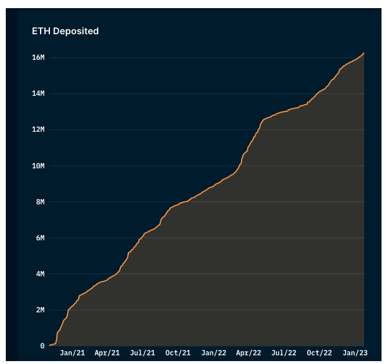Click the Jul/21 x-axis label
Screen dimensions: 385x364
click(x=143, y=353)
